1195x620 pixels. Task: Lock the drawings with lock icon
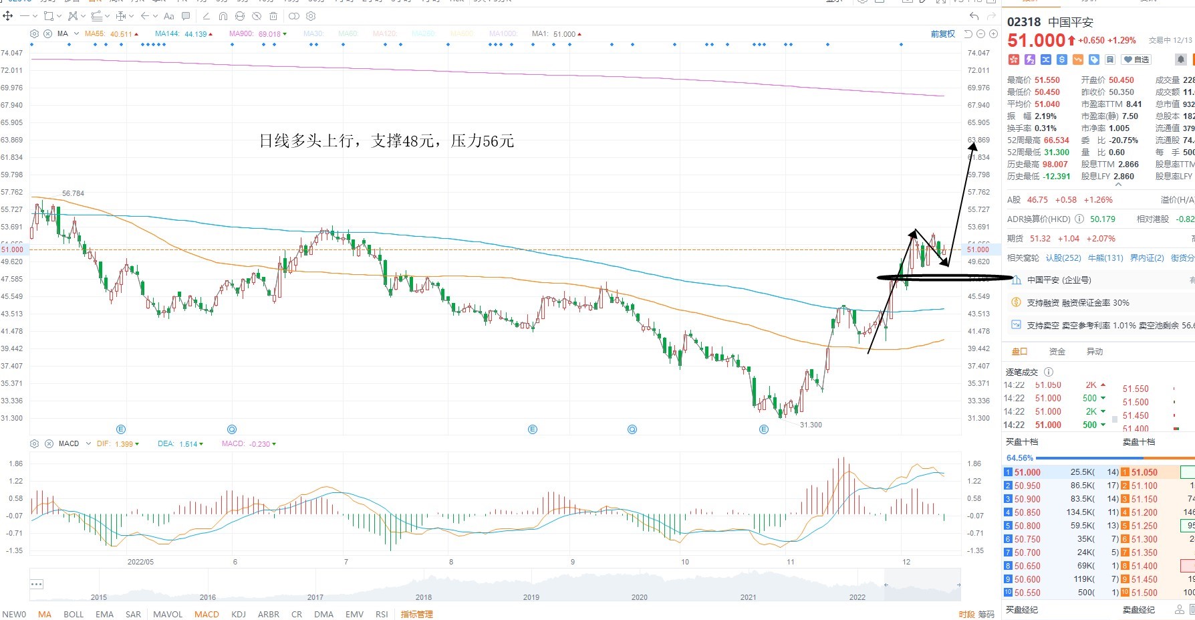click(x=240, y=15)
